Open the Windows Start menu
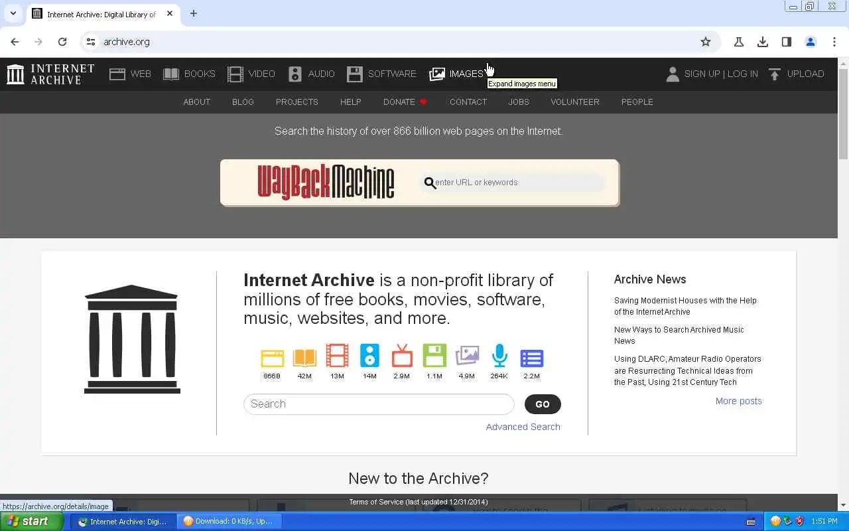The height and width of the screenshot is (531, 849). click(31, 521)
